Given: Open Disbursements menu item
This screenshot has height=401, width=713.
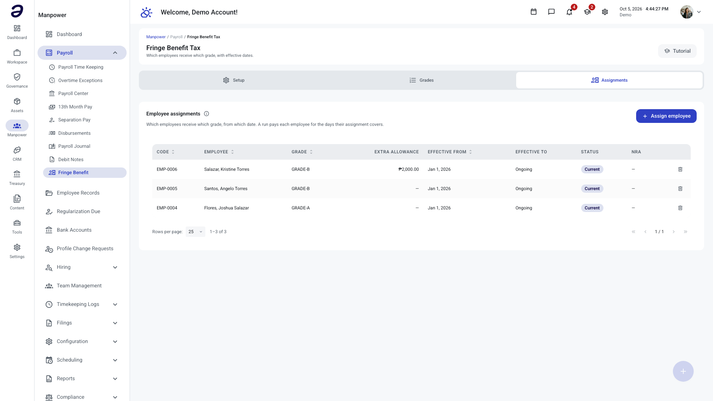Looking at the screenshot, I should coord(85,133).
